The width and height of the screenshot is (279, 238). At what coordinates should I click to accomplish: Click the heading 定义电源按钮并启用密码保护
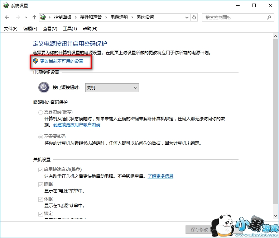coord(70,44)
